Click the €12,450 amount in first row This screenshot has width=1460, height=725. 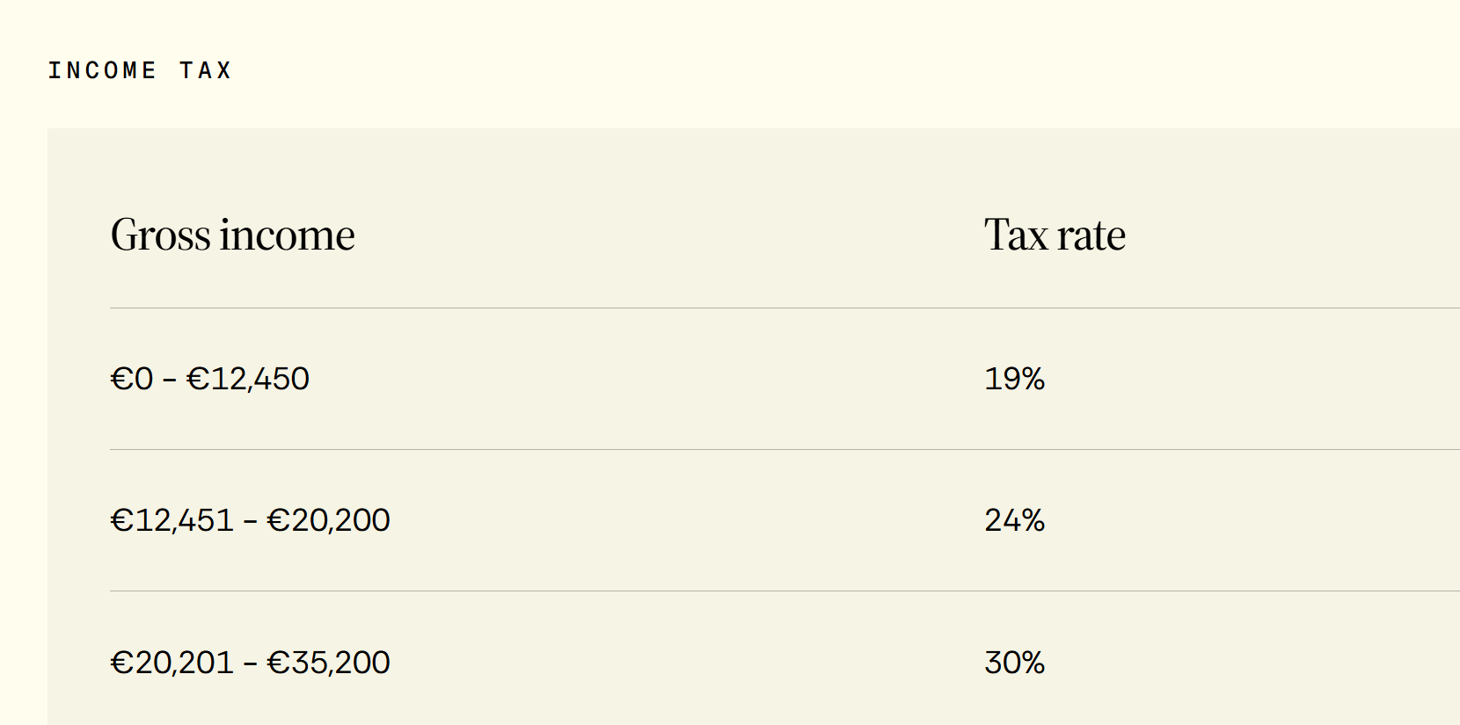tap(248, 379)
